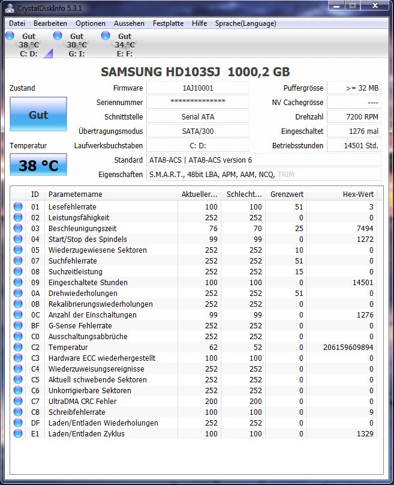Select the C: D: disk at 38 °C
This screenshot has width=394, height=485.
click(x=28, y=44)
